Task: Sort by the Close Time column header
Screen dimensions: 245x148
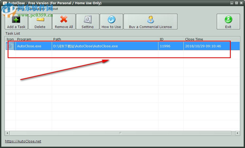Action: click(212, 39)
